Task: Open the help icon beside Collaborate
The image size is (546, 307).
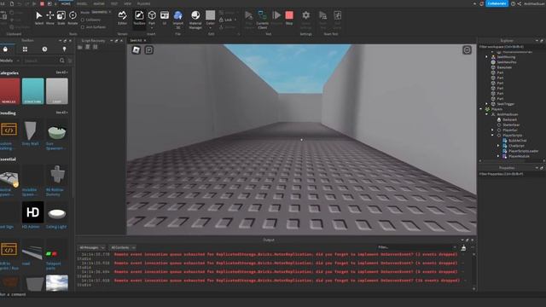Action: 513,3
